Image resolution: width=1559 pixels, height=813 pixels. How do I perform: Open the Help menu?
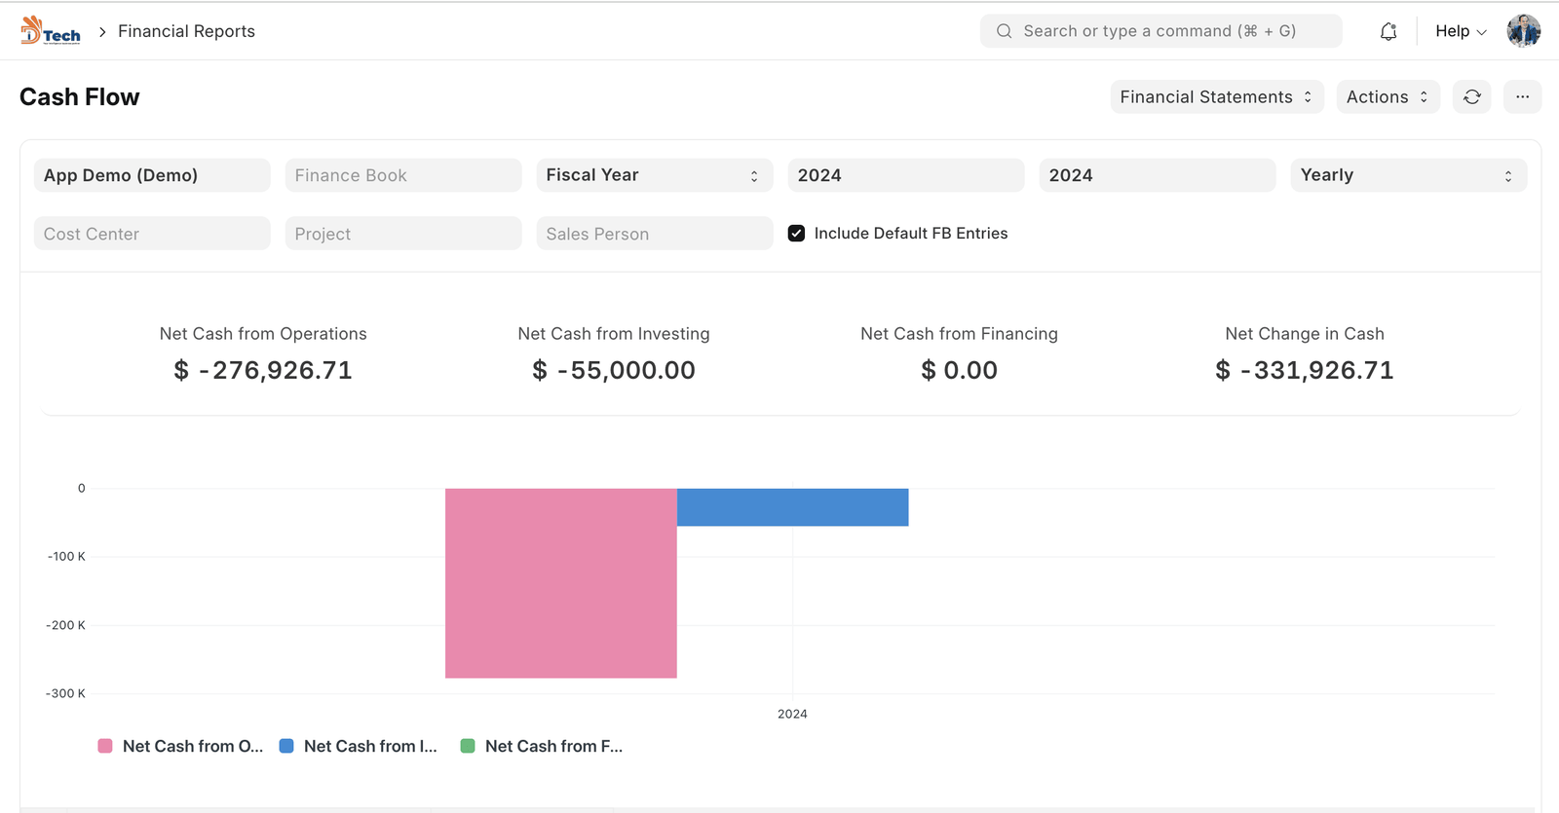point(1460,31)
